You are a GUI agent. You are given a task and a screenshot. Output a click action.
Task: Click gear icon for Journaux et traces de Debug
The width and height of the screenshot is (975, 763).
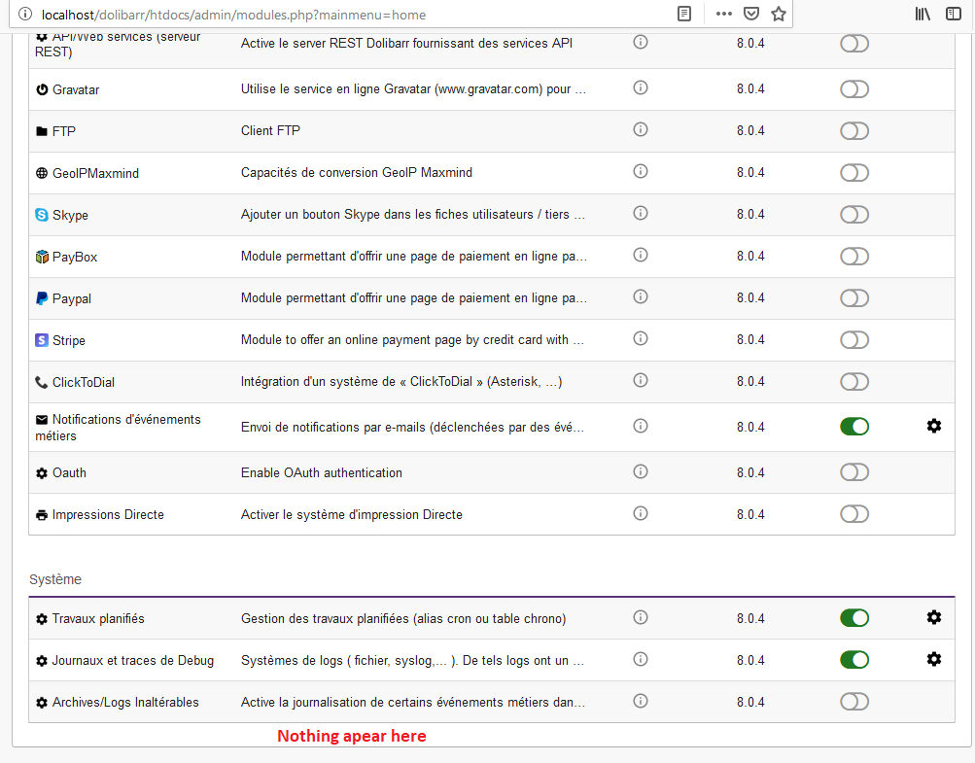click(933, 659)
